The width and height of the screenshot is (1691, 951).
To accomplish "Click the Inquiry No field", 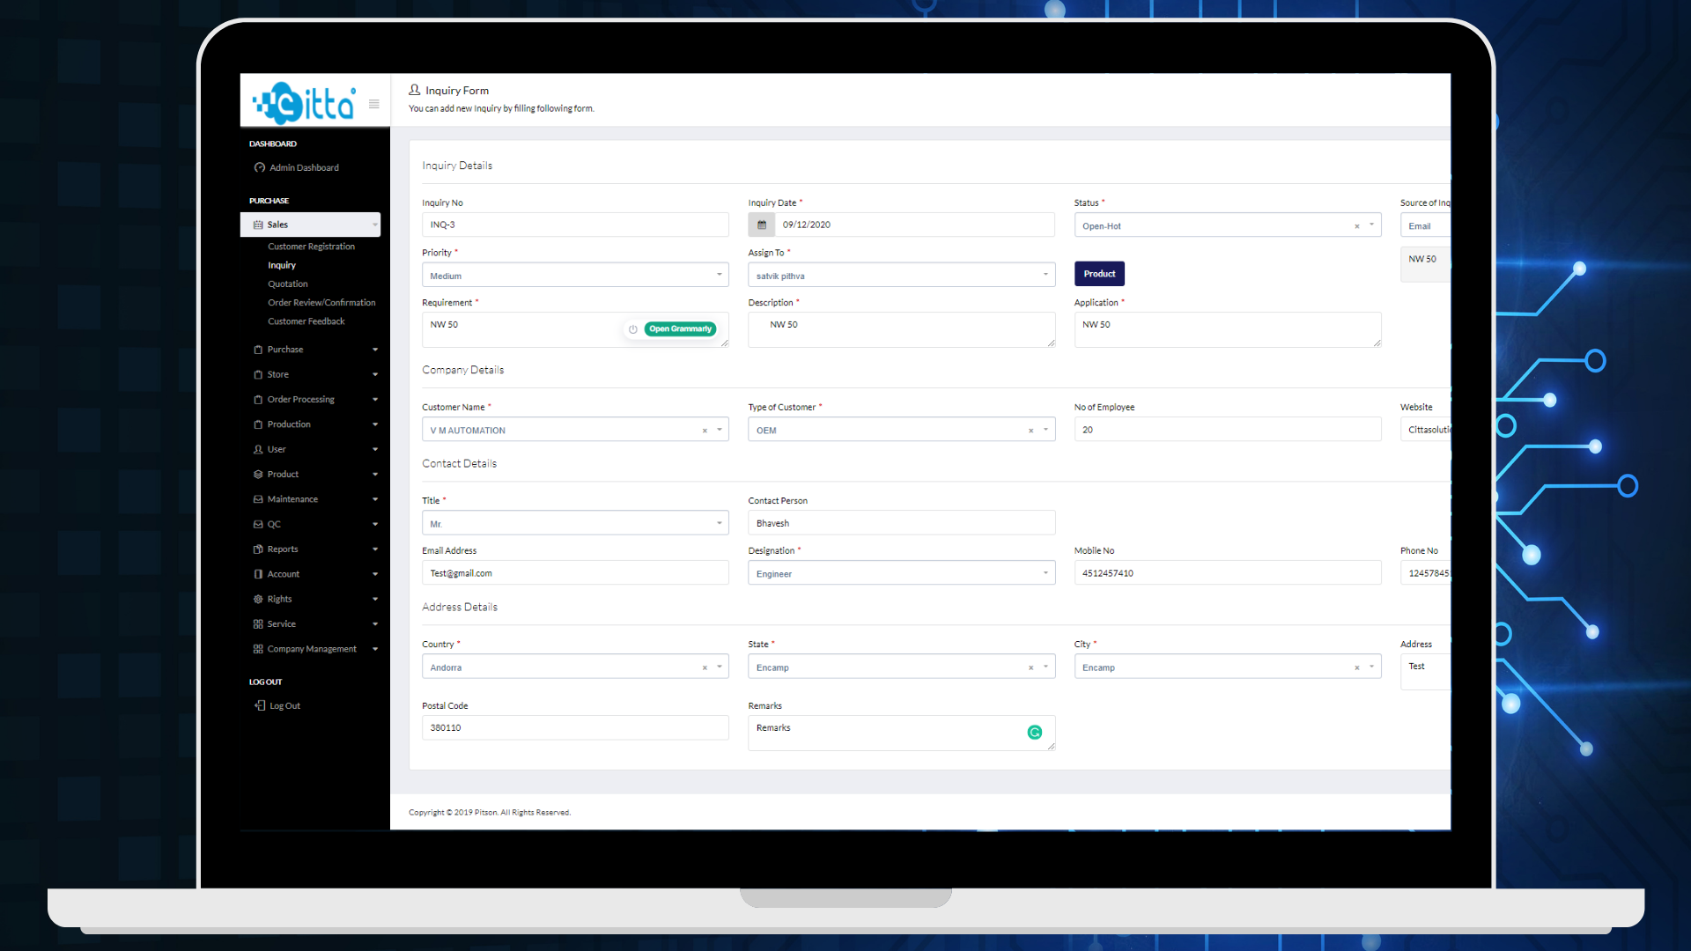I will (x=575, y=225).
